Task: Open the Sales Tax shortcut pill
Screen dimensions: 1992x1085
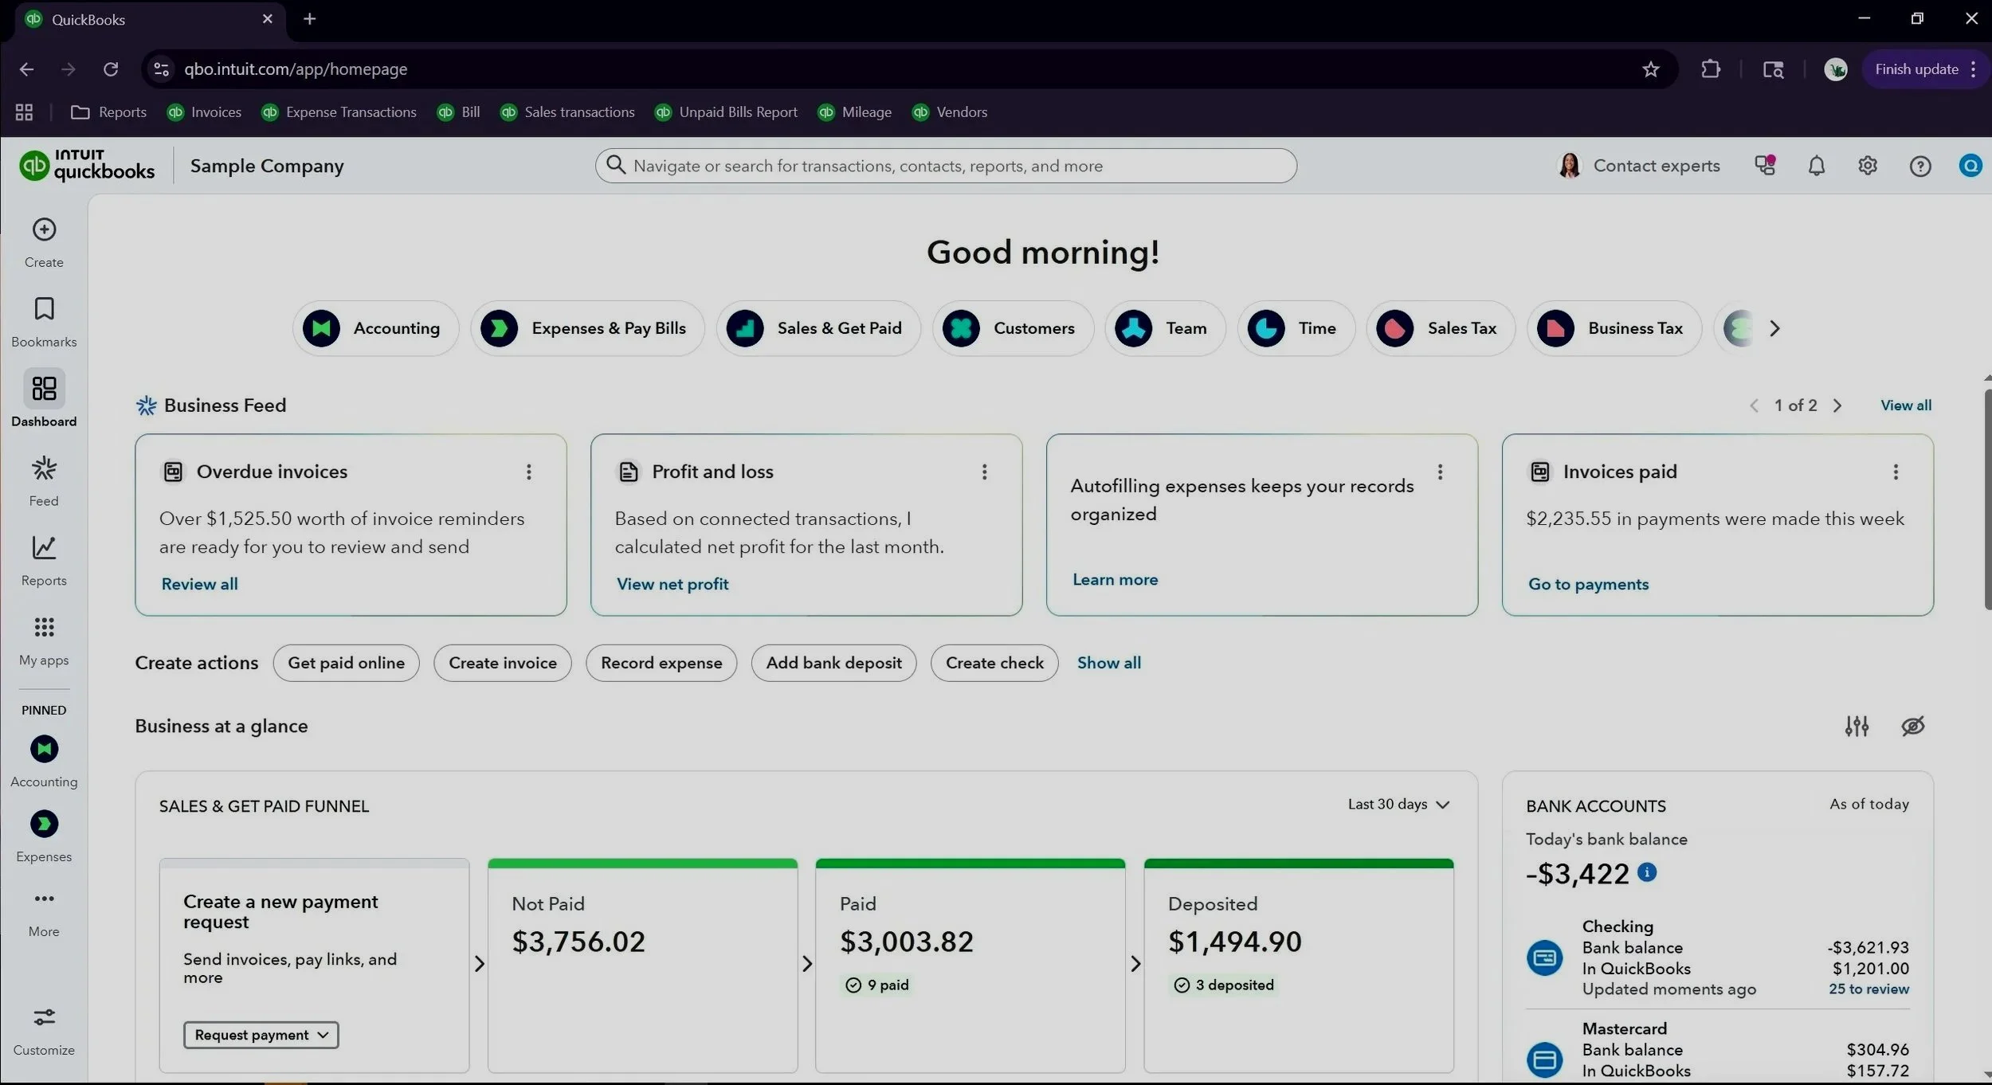Action: pos(1441,328)
